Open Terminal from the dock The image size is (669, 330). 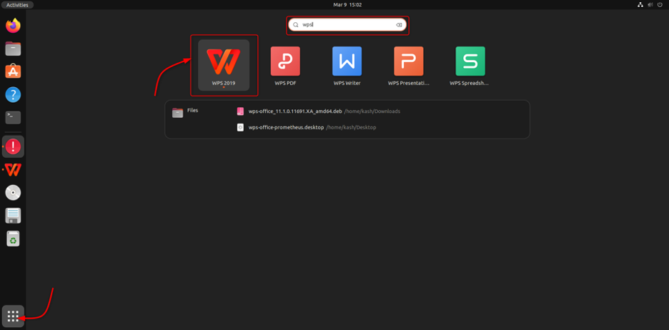click(x=14, y=117)
